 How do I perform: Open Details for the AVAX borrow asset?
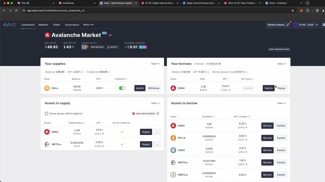point(281,126)
